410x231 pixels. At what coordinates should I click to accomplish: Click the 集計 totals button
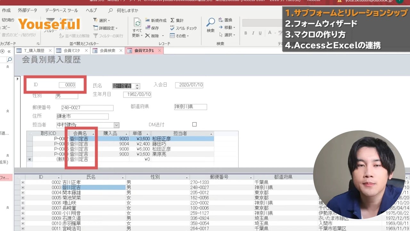pos(177,20)
